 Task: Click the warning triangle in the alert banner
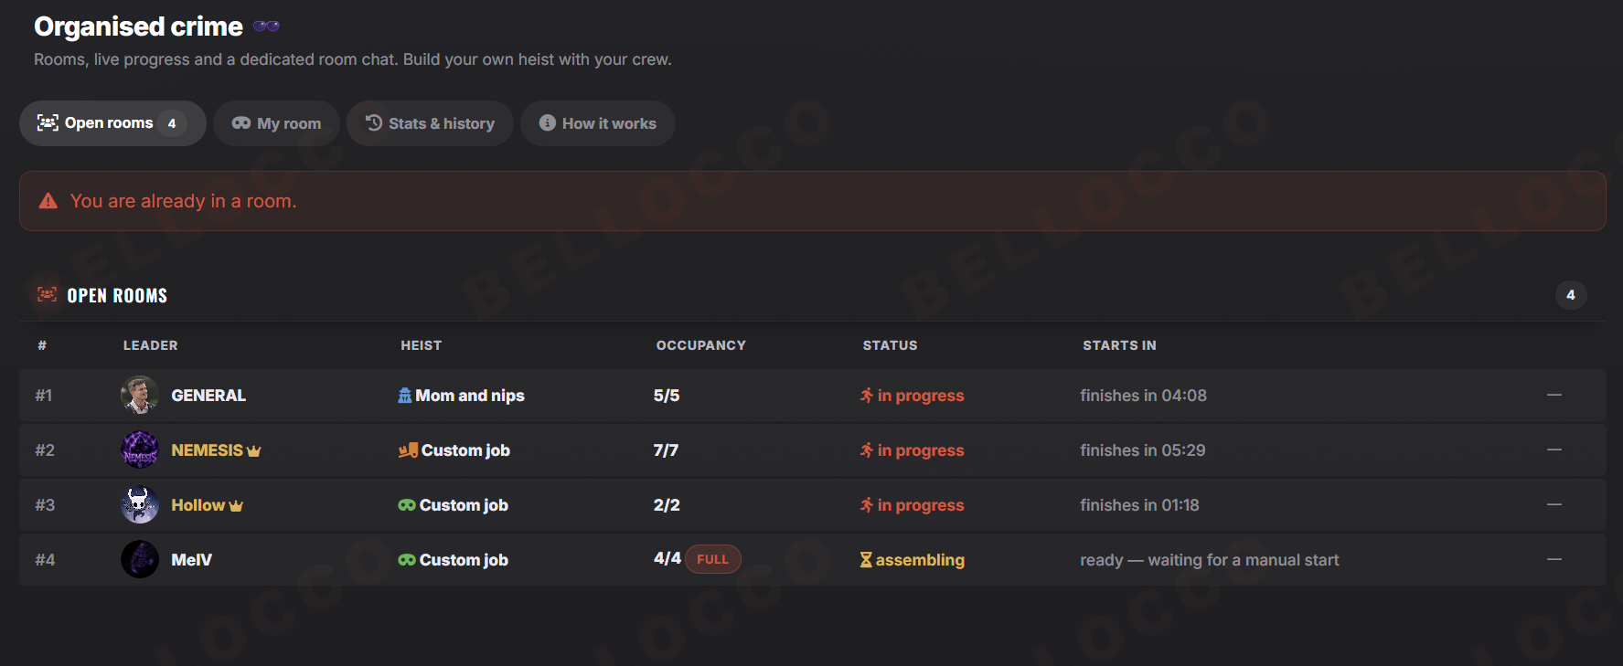pyautogui.click(x=48, y=201)
